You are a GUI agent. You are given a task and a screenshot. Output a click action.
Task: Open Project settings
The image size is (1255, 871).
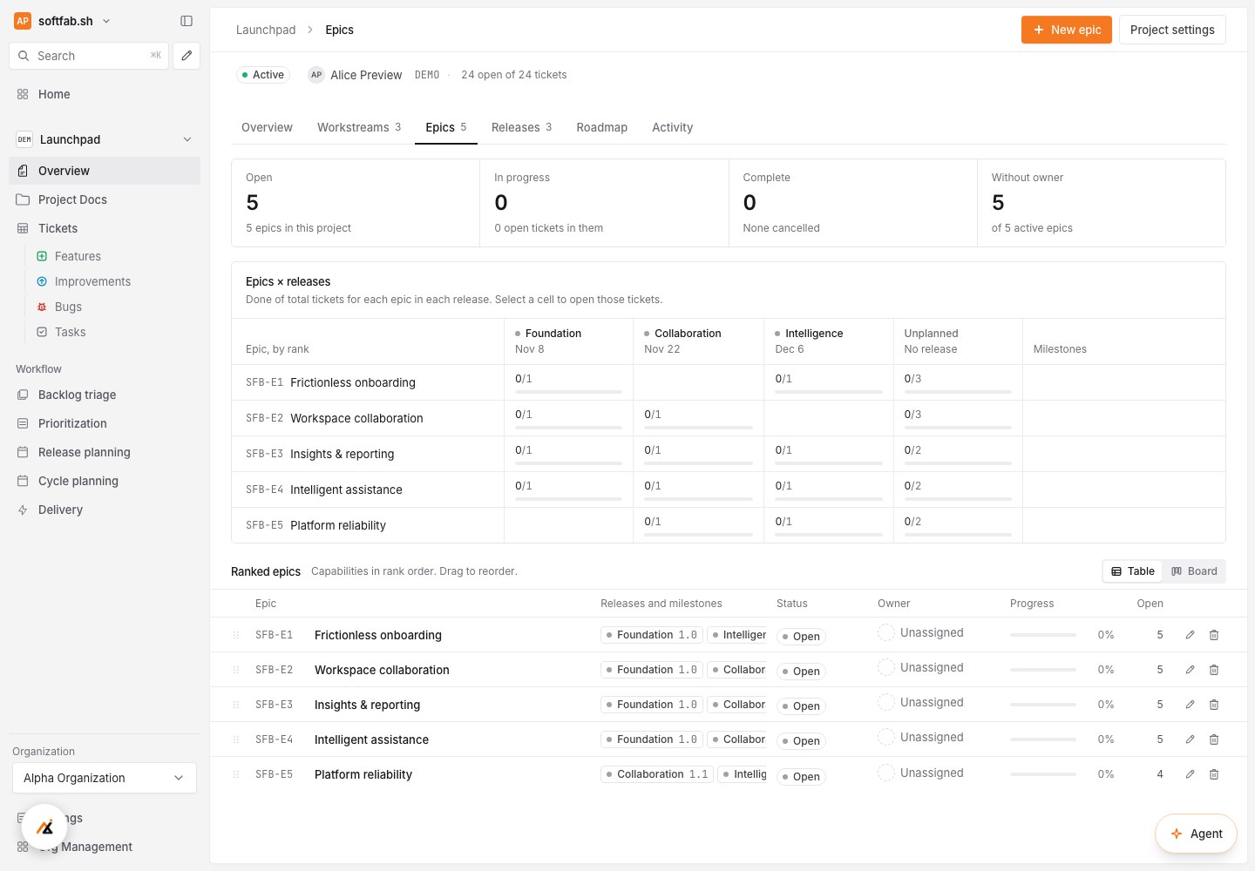coord(1172,30)
